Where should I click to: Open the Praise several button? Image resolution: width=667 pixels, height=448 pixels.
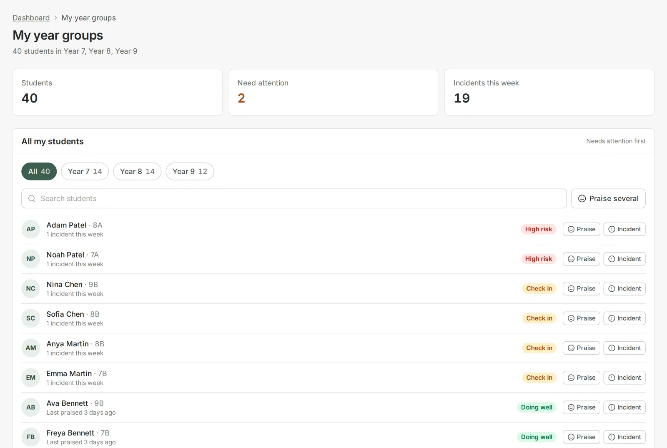(608, 198)
